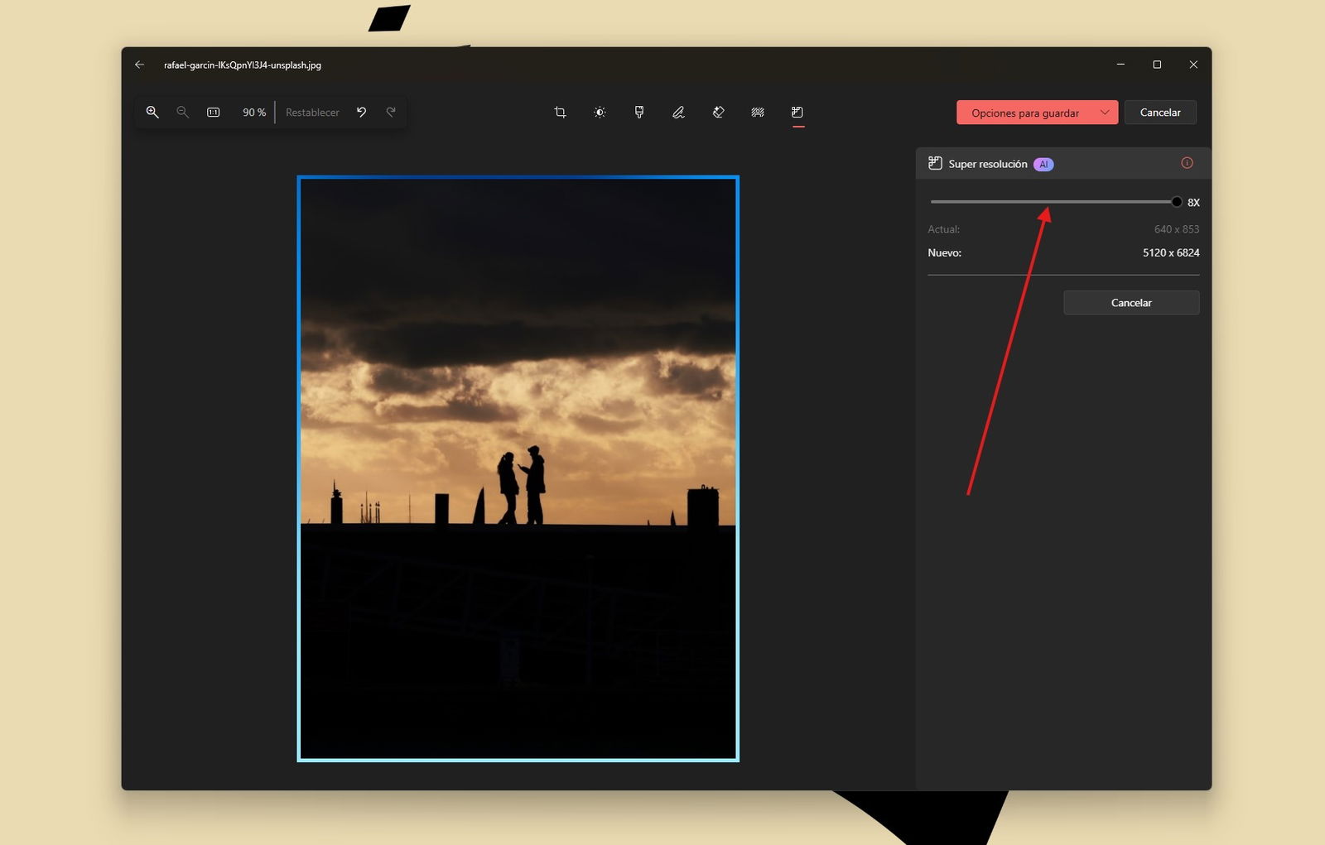The width and height of the screenshot is (1325, 845).
Task: Zoom out with the magnifier minus icon
Action: point(183,112)
